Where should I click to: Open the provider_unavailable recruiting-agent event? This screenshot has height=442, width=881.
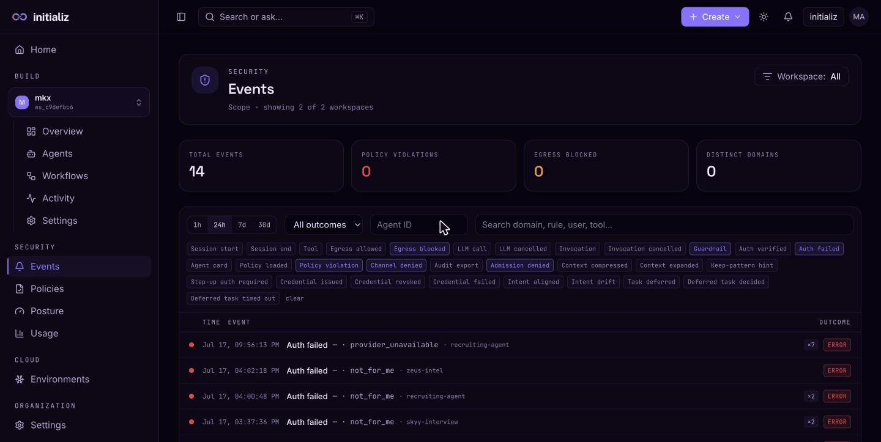[x=520, y=345]
